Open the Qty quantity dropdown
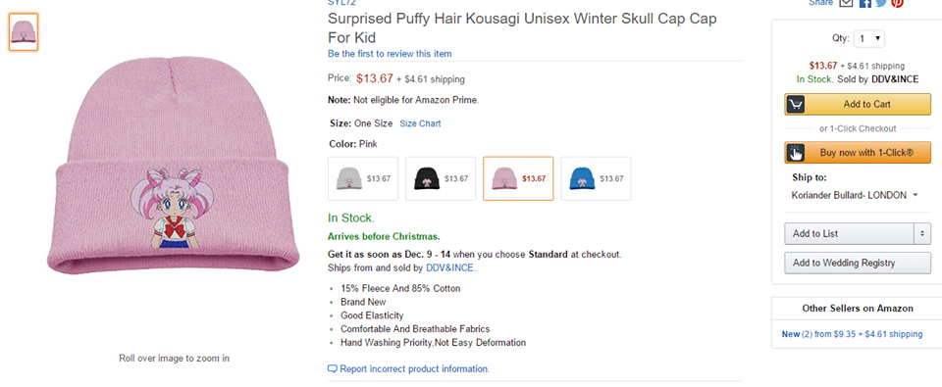 pos(869,38)
